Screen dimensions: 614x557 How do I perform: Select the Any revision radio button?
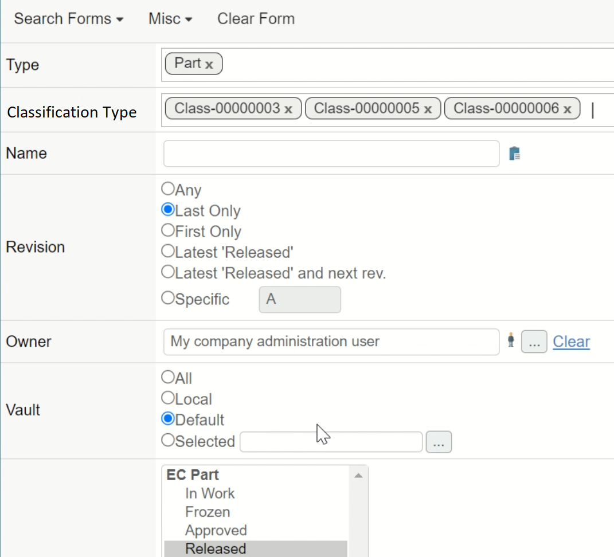click(168, 189)
